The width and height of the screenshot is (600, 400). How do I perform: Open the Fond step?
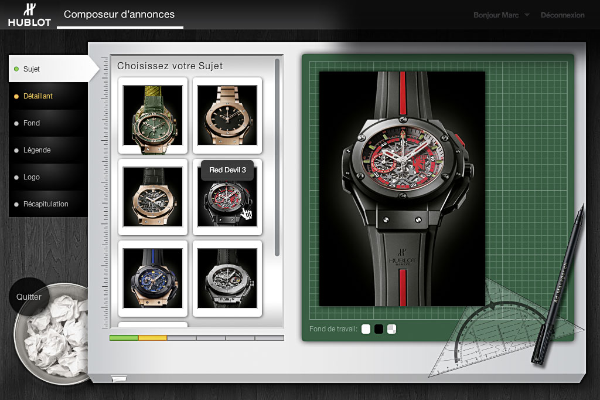tap(48, 123)
